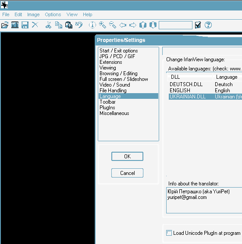Click the Zoom Out magnifier icon
This screenshot has width=242, height=244.
tap(113, 25)
